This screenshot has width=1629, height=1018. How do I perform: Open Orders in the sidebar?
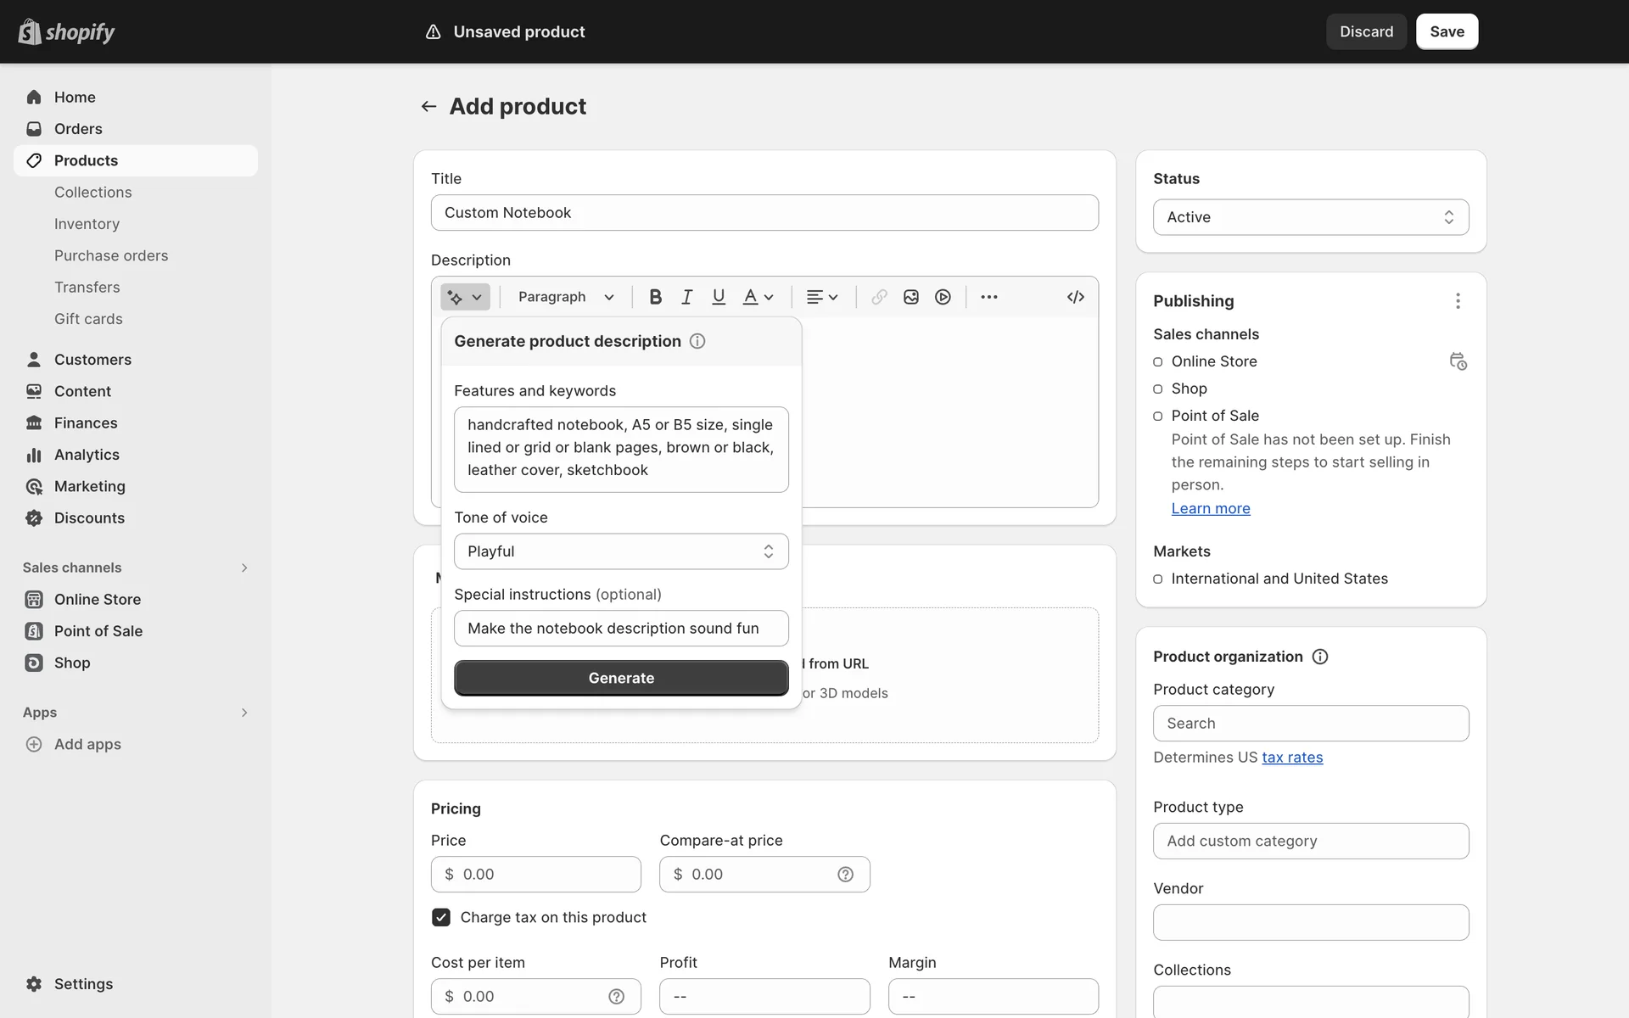(x=78, y=129)
